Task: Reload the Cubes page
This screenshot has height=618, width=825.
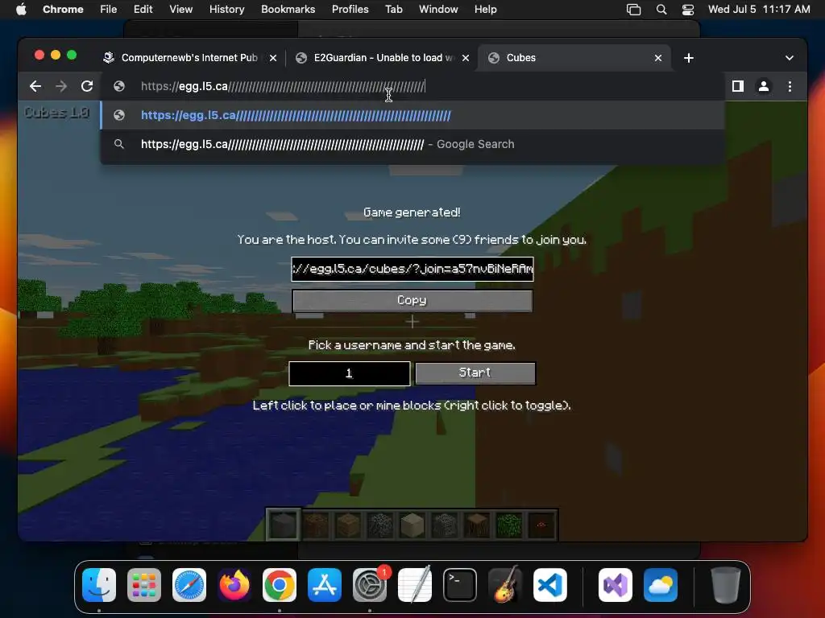Action: click(x=87, y=86)
